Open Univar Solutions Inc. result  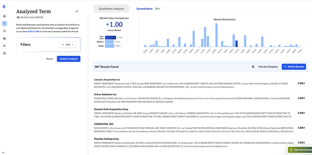pos(106,94)
